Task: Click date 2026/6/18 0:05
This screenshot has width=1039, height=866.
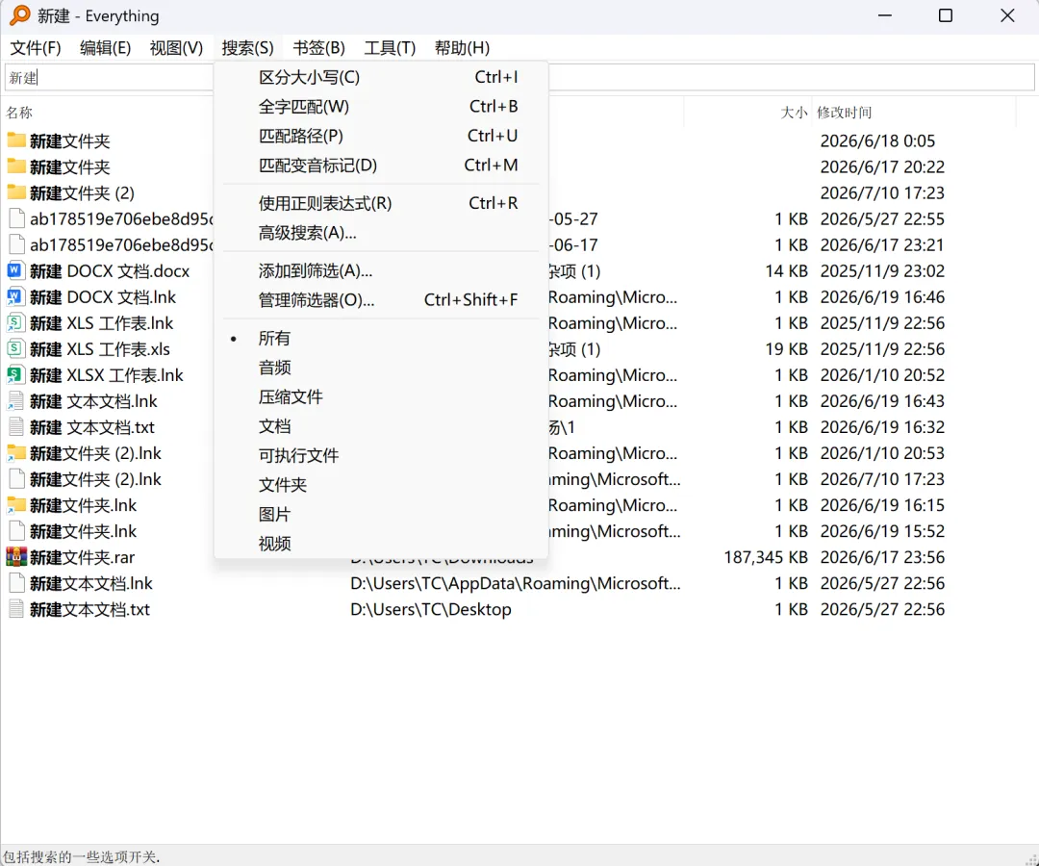Action: click(877, 140)
